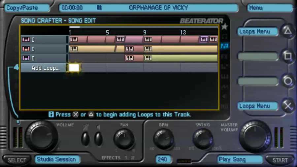Click the SELECT button
This screenshot has height=167, width=297.
pyautogui.click(x=17, y=160)
